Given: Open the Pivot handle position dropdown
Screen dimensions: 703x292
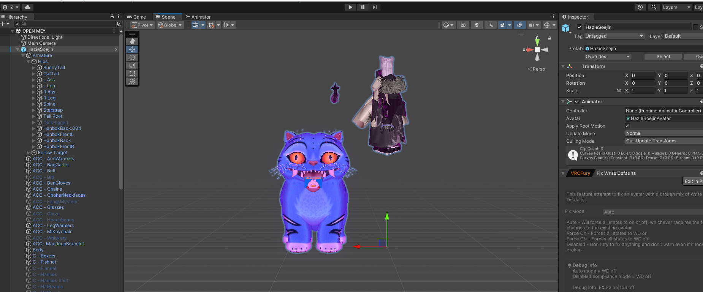Looking at the screenshot, I should (x=142, y=25).
